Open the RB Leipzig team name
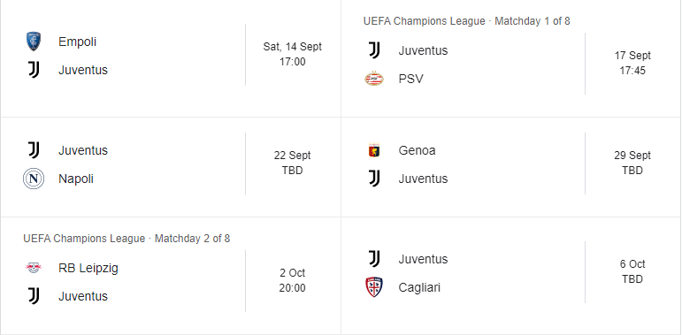Viewport: 682px width, 335px height. pos(88,269)
